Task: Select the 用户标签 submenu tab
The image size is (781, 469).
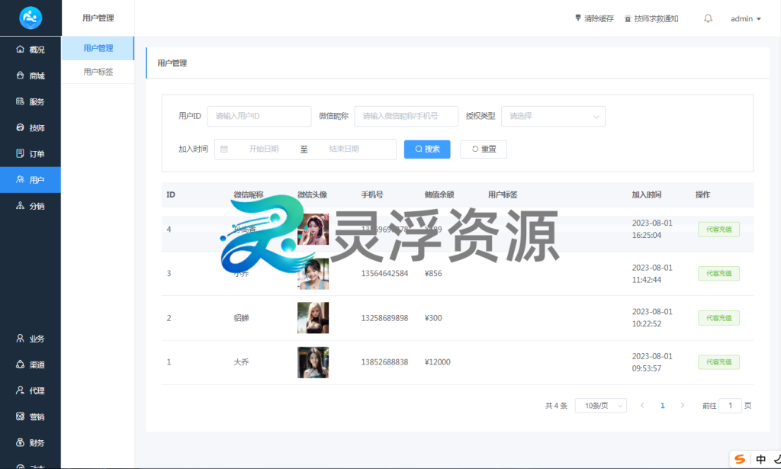Action: tap(98, 72)
